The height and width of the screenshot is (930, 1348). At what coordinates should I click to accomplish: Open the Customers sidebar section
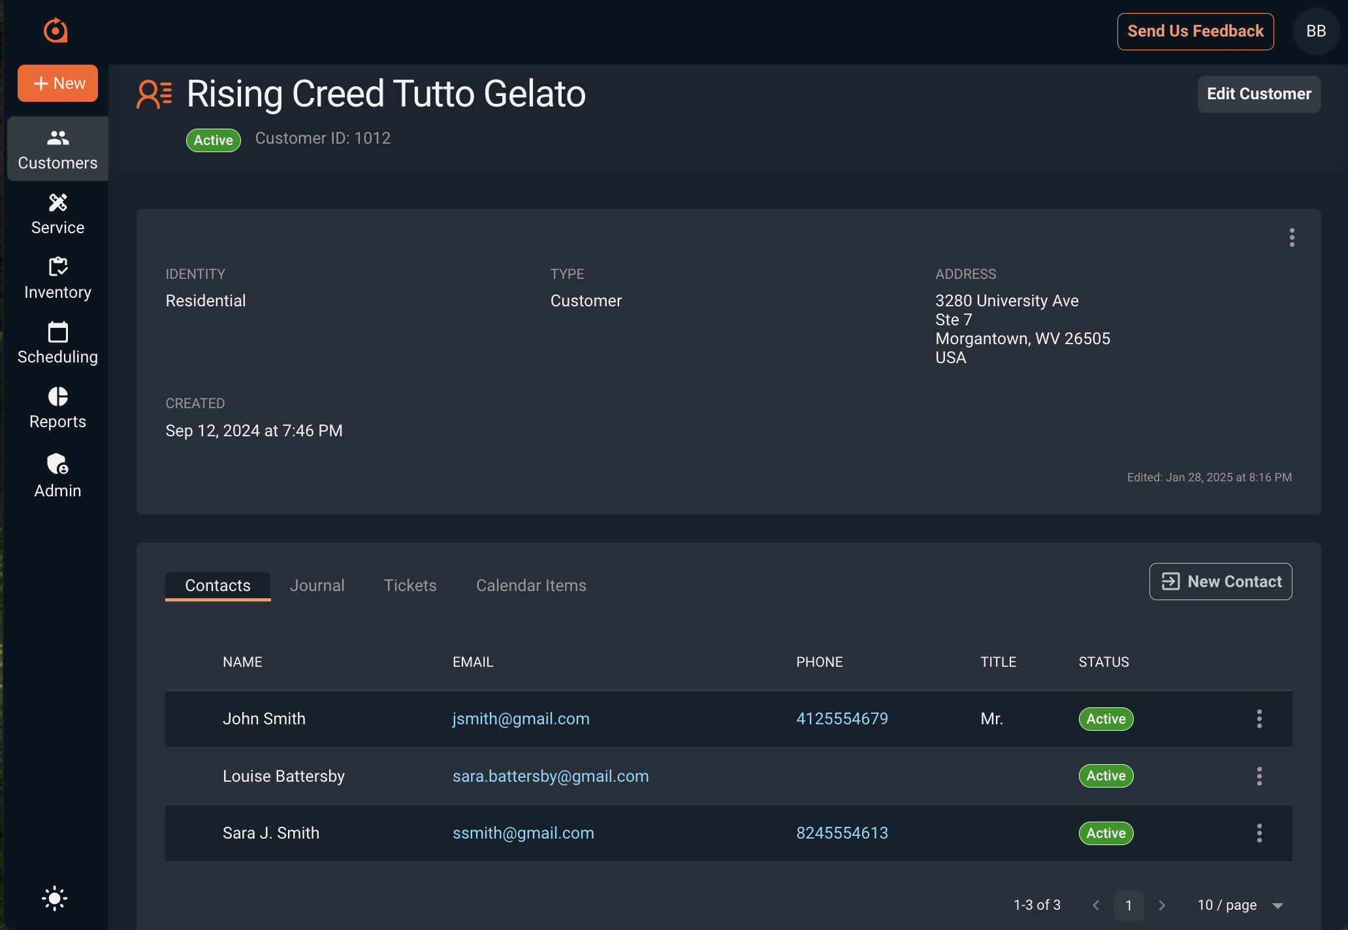(57, 149)
